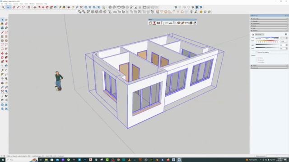Open the Windows Start menu
The width and height of the screenshot is (289, 162).
[x=3, y=160]
